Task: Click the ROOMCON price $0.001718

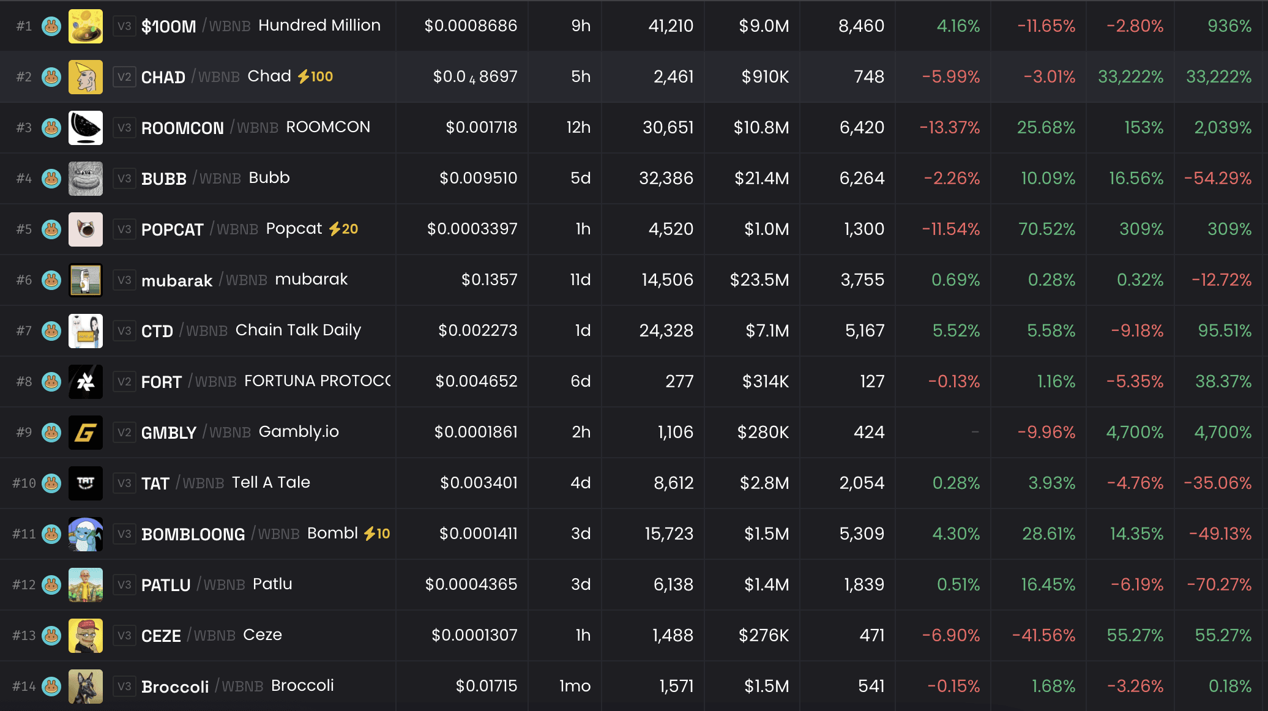Action: (482, 127)
